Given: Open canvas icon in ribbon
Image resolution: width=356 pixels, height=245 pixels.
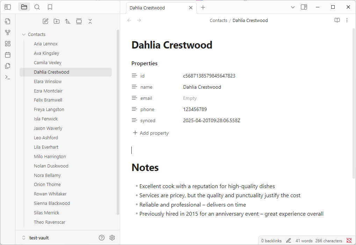Looking at the screenshot, I should tap(8, 44).
